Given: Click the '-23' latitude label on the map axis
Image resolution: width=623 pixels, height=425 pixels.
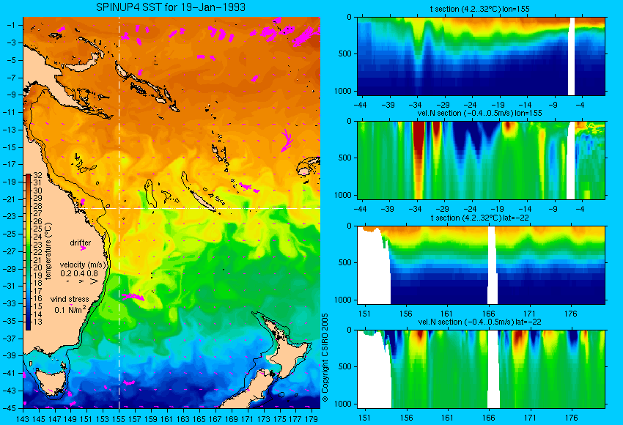Looking at the screenshot, I should 11,216.
